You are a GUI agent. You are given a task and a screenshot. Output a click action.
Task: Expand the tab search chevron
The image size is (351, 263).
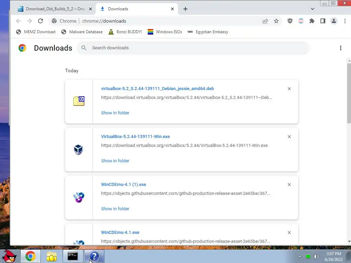click(313, 9)
